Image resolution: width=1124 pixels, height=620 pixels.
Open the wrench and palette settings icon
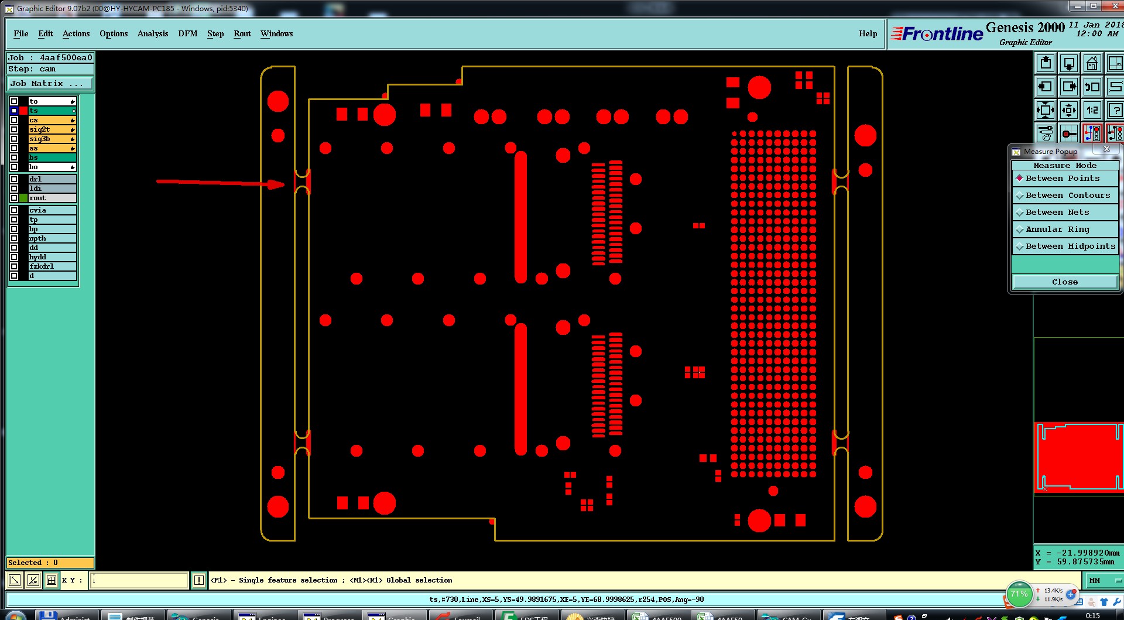1046,133
